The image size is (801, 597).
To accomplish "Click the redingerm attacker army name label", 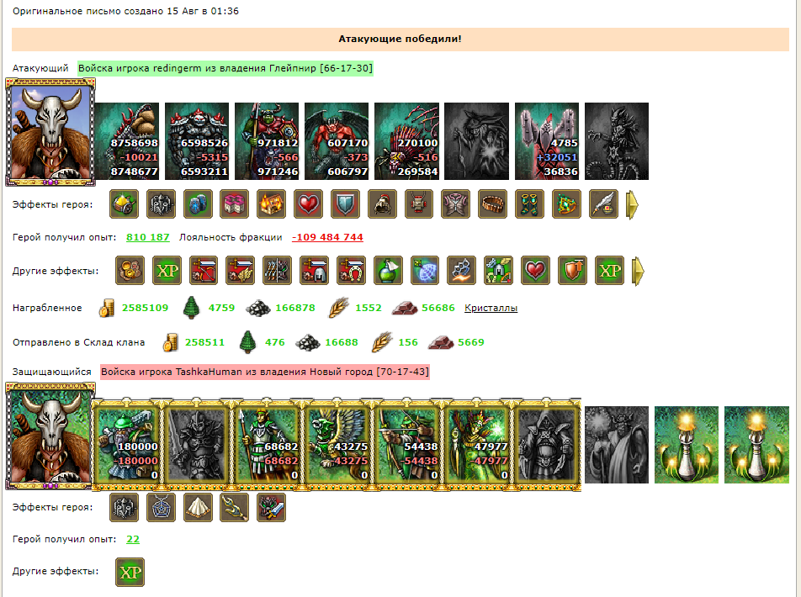I will [225, 68].
